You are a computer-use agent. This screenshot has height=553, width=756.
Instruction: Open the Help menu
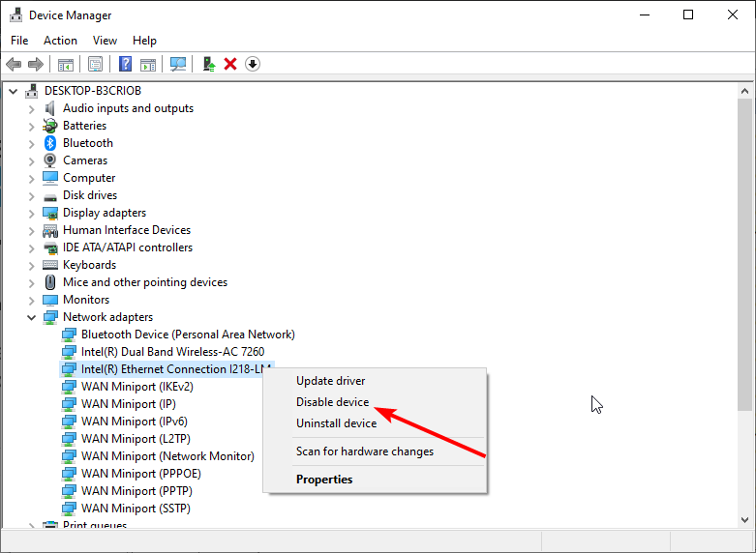(144, 41)
